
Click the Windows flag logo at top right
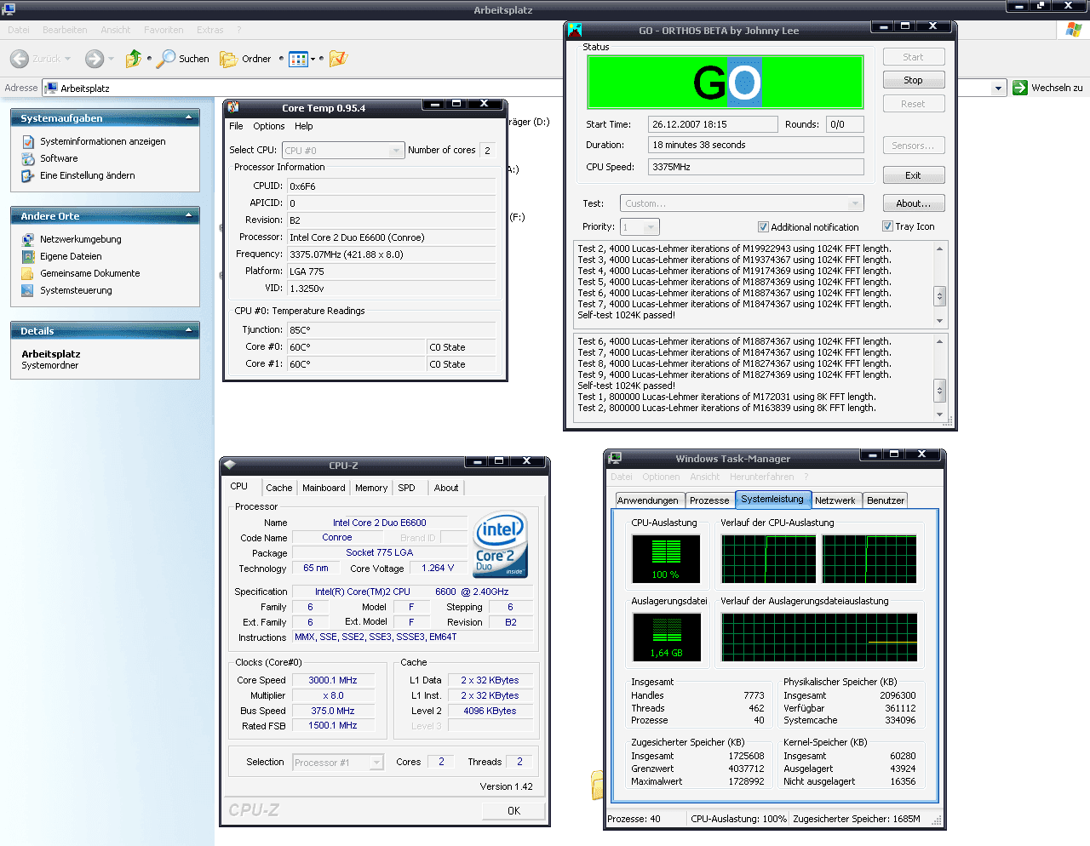click(1074, 30)
